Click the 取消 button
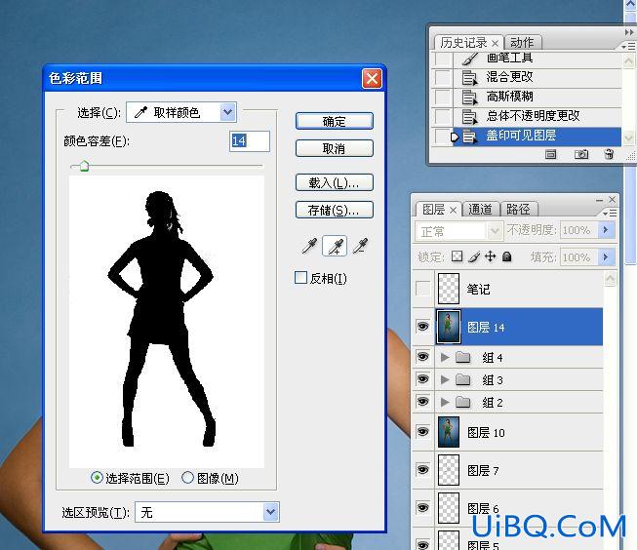 [334, 148]
